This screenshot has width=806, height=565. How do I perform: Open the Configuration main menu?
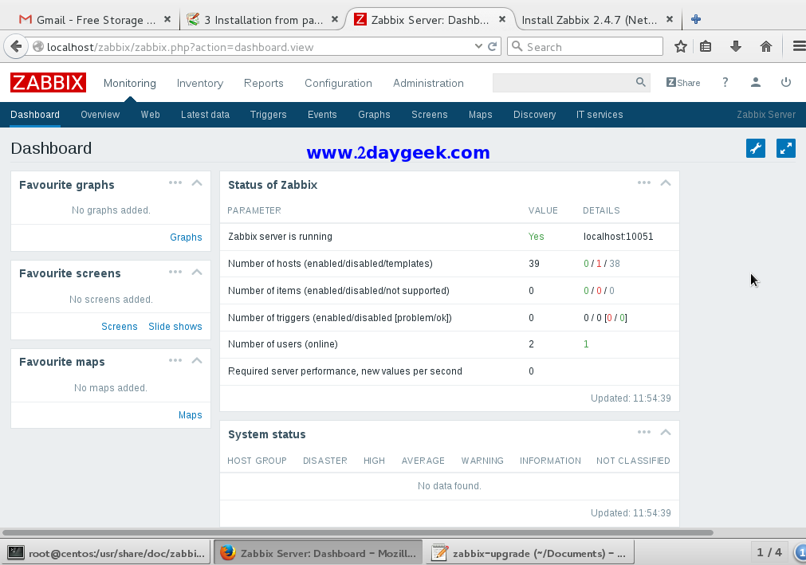(338, 83)
